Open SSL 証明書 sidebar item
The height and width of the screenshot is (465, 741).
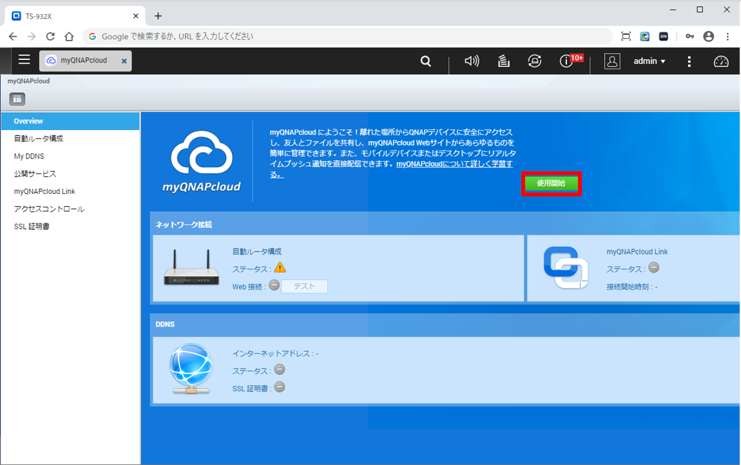click(x=32, y=227)
